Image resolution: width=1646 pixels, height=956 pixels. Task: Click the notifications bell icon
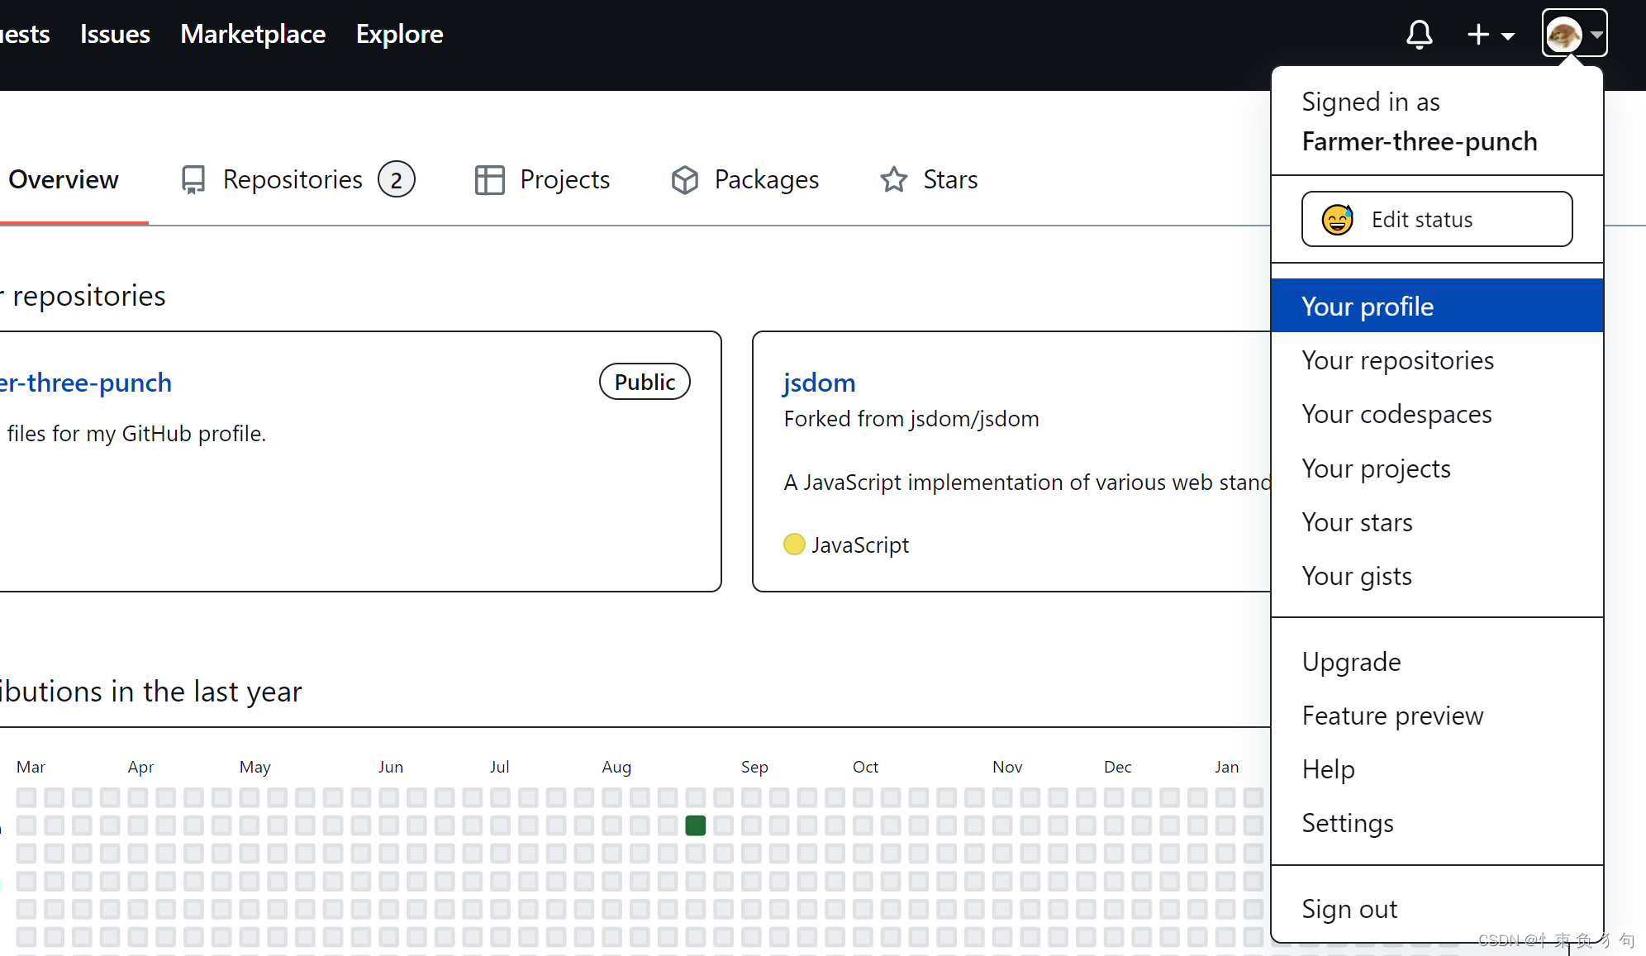[x=1419, y=35]
